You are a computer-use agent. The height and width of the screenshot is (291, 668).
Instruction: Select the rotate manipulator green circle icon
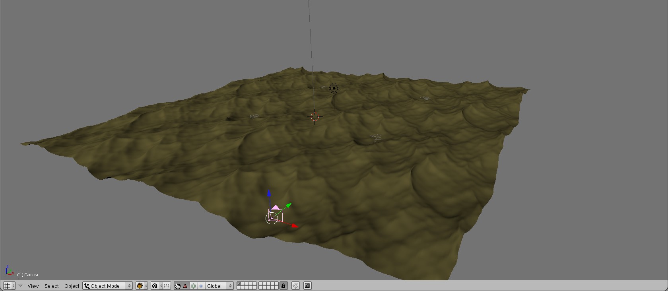pyautogui.click(x=193, y=286)
